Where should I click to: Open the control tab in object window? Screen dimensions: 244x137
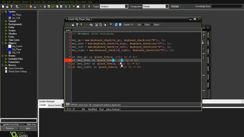(208, 60)
